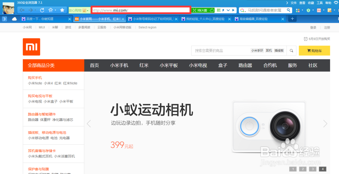Click the 注册 register link
The width and height of the screenshot is (339, 174).
[x=327, y=27]
